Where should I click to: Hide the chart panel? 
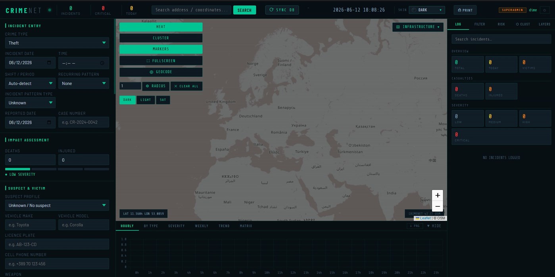pyautogui.click(x=434, y=226)
